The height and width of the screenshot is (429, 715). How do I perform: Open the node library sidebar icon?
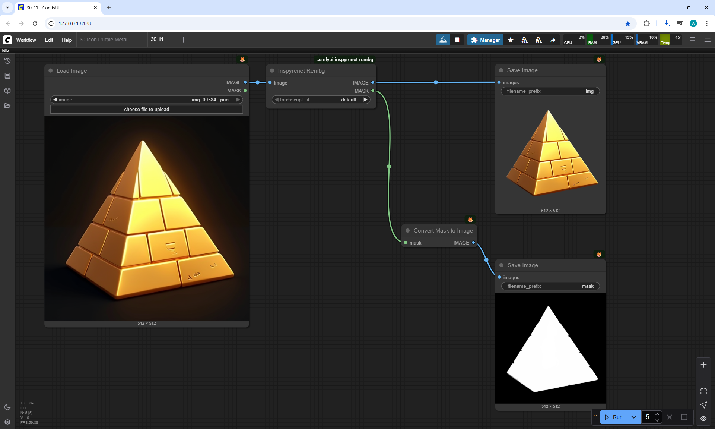pos(7,76)
